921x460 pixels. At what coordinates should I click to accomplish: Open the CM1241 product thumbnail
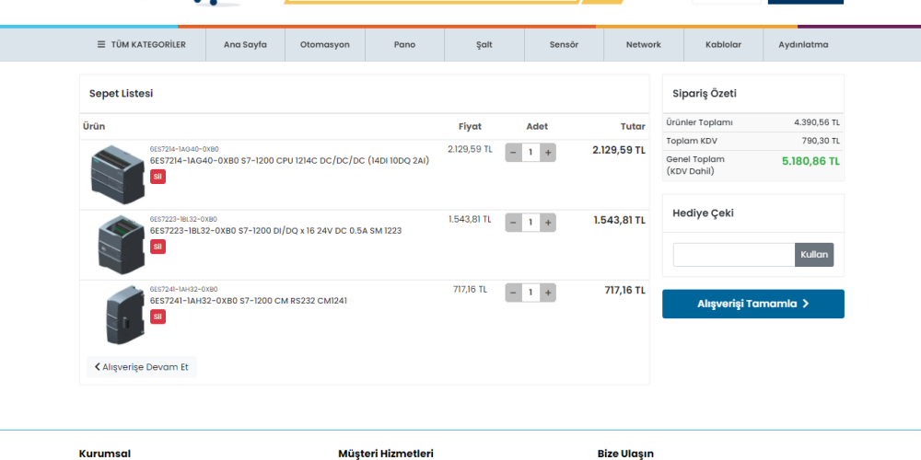124,315
